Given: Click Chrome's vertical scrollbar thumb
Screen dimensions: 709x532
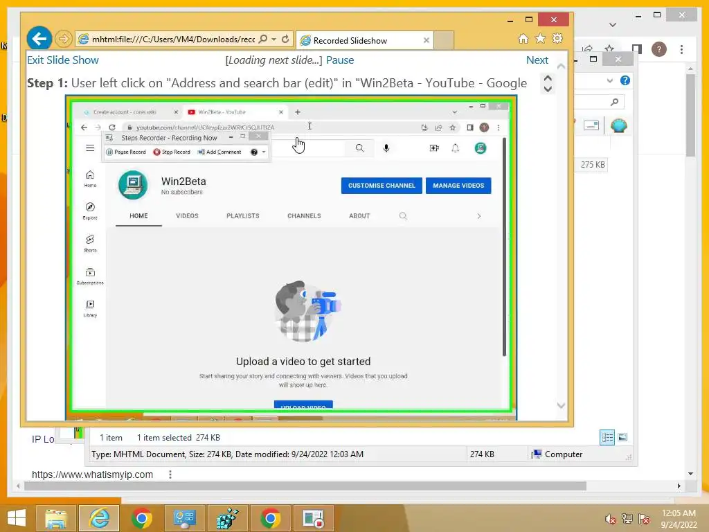Looking at the screenshot, I should coord(690,116).
